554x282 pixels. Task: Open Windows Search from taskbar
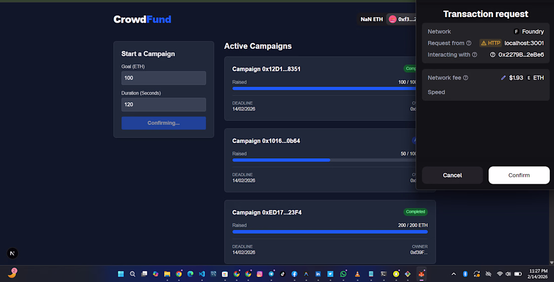point(132,274)
